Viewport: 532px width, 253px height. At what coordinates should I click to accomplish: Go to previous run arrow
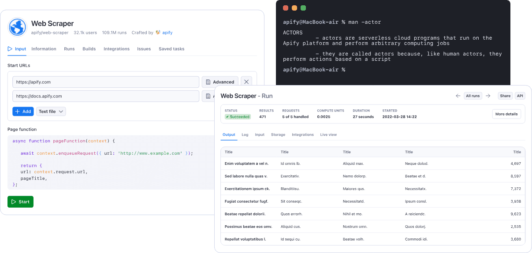tap(458, 96)
